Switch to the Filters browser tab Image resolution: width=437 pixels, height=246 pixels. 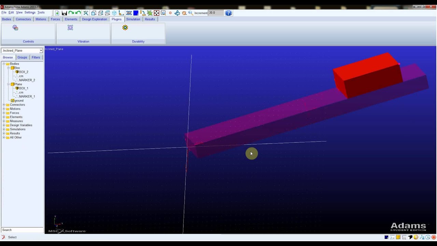pos(36,57)
